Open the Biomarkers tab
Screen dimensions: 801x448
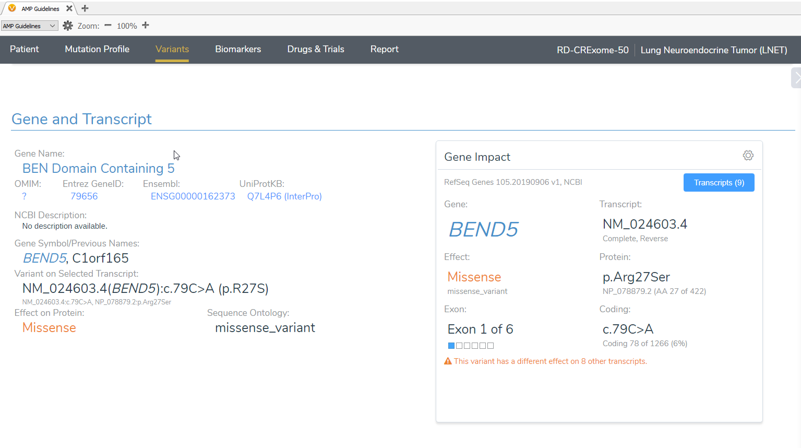coord(238,49)
